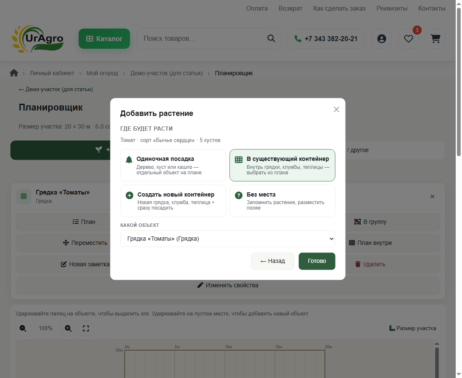
Task: Click the move arrows icon of Переместить
Action: tap(66, 243)
